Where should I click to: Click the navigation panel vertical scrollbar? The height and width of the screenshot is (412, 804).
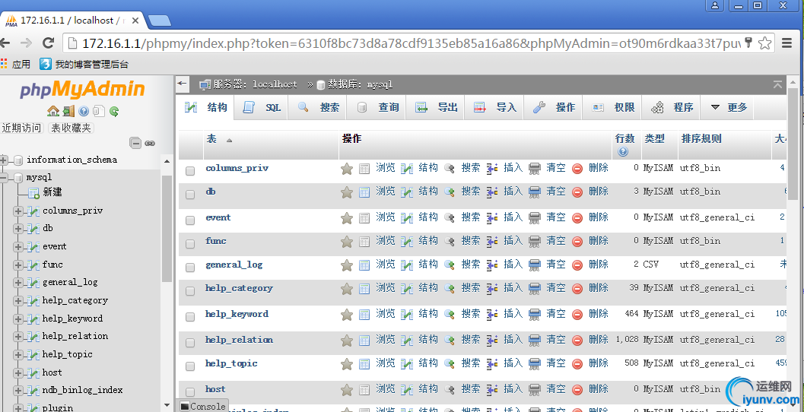(x=167, y=228)
